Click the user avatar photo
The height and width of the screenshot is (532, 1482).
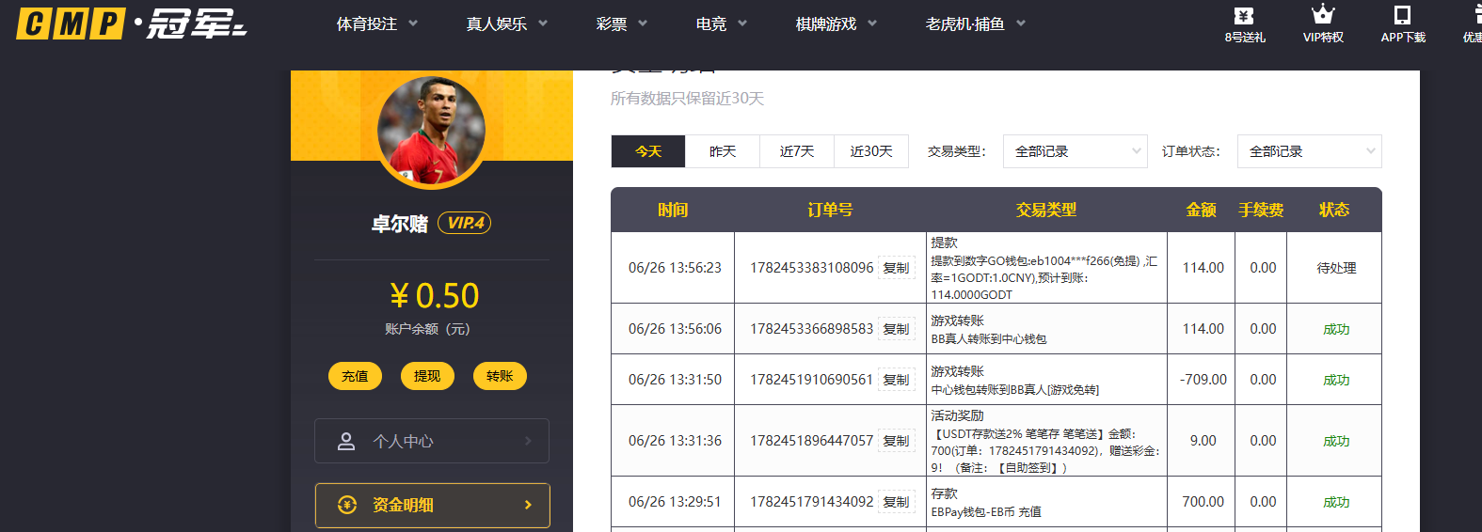(432, 131)
